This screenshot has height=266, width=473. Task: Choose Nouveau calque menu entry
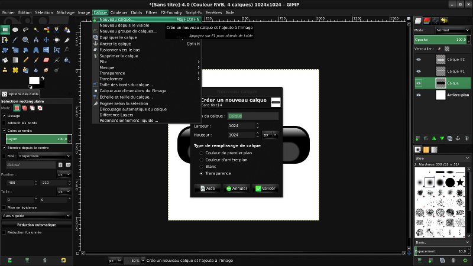(147, 20)
